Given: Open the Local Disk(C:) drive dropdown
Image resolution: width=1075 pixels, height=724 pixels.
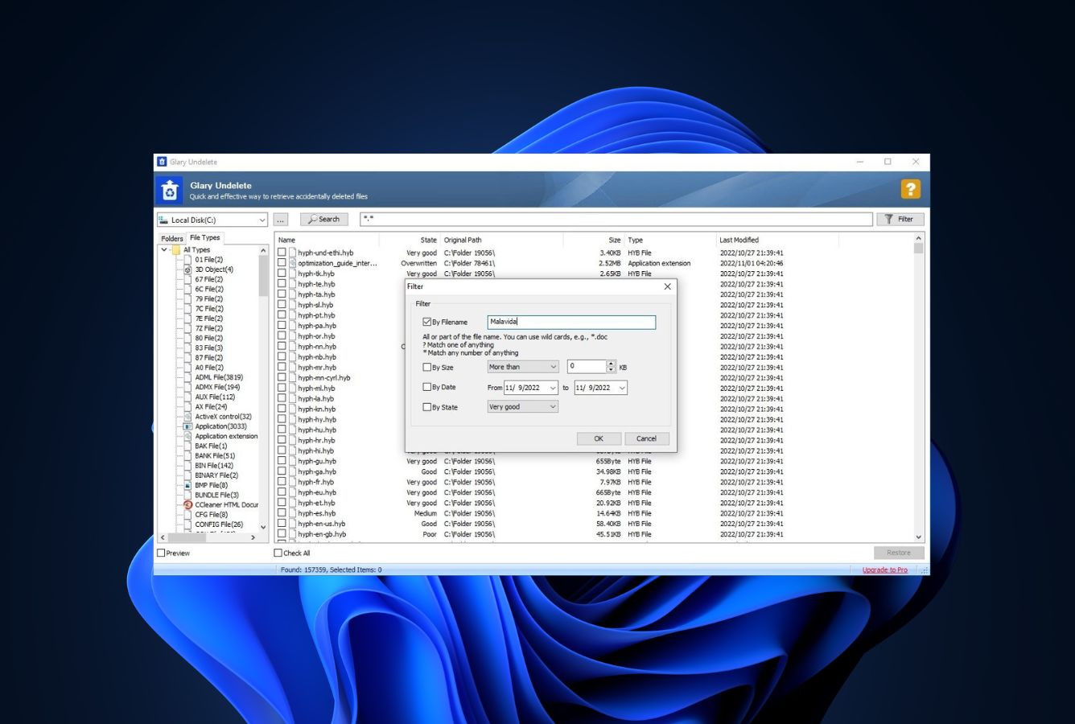Looking at the screenshot, I should coord(262,220).
